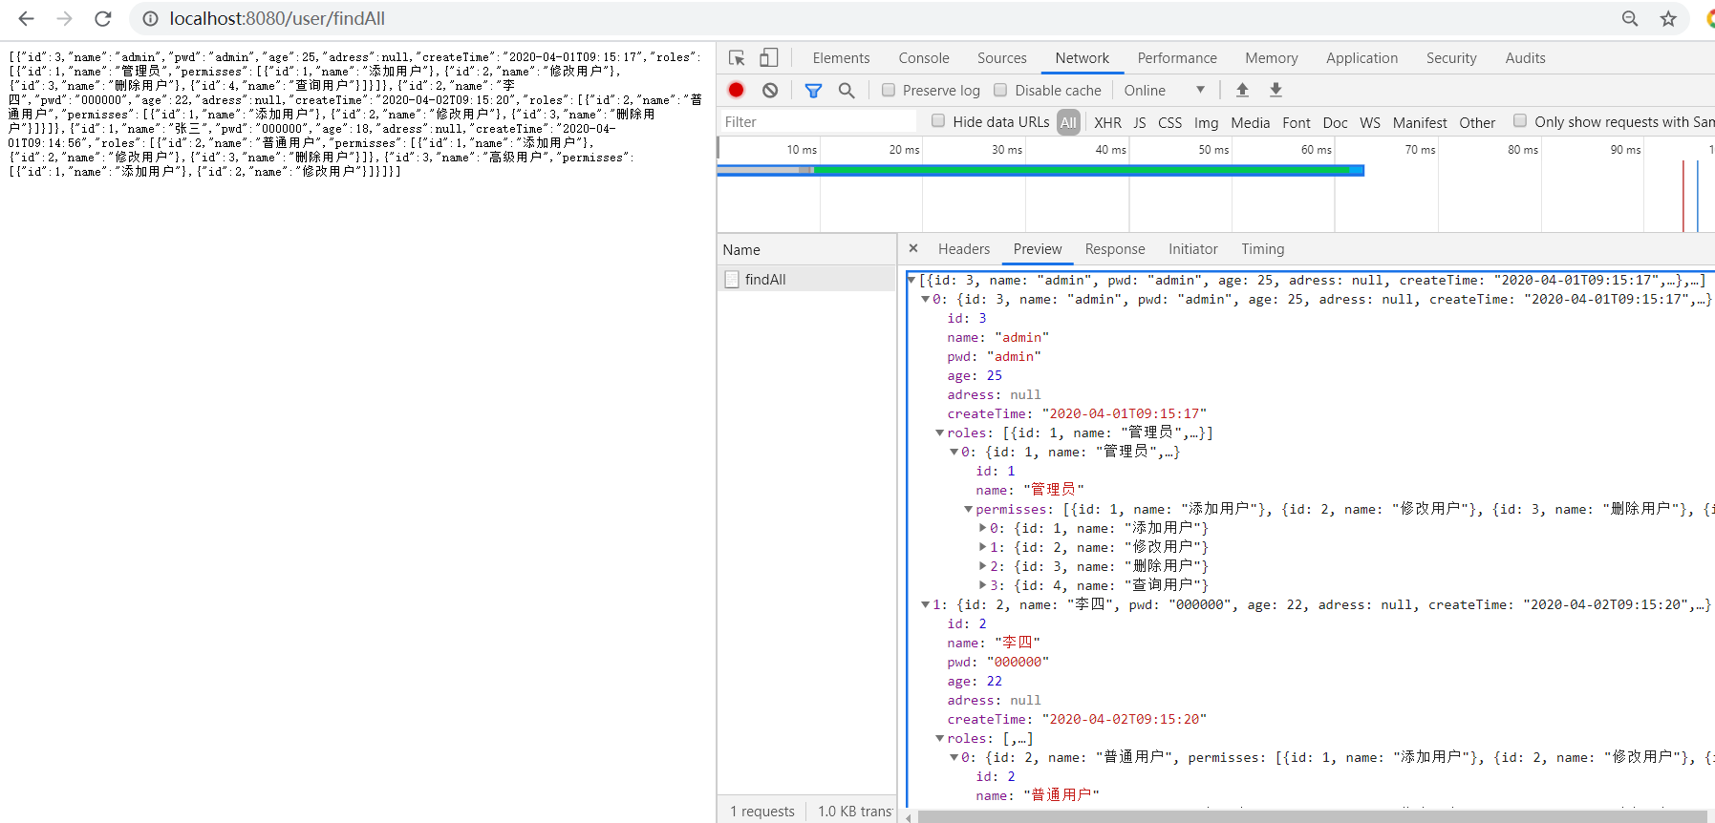Viewport: 1715px width, 823px height.
Task: Switch to the Sources tab
Action: coord(1002,58)
